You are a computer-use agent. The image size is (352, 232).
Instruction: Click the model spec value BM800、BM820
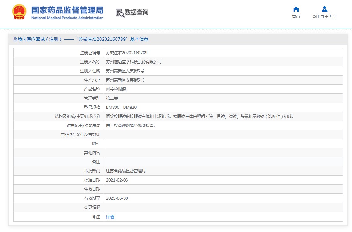(x=121, y=107)
